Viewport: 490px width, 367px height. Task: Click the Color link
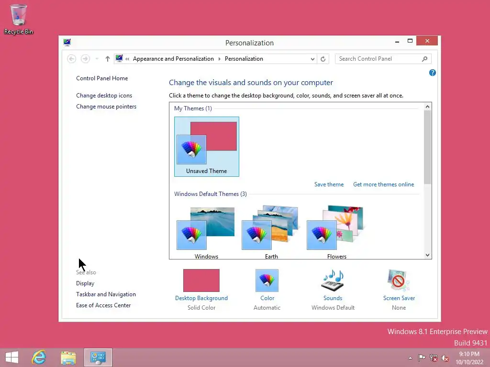[267, 298]
